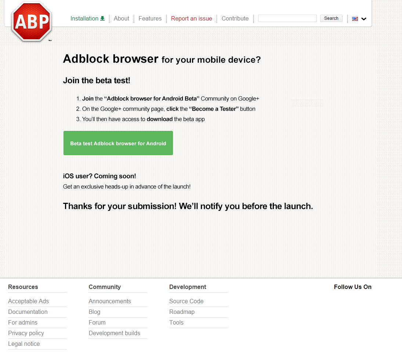
Task: Open the Tools link
Action: pyautogui.click(x=176, y=322)
